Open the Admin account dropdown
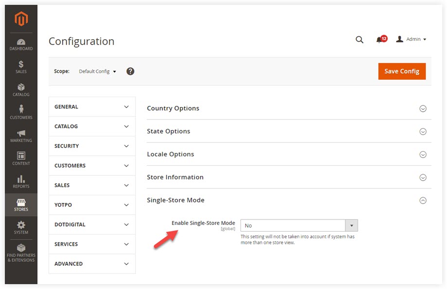 (x=411, y=39)
